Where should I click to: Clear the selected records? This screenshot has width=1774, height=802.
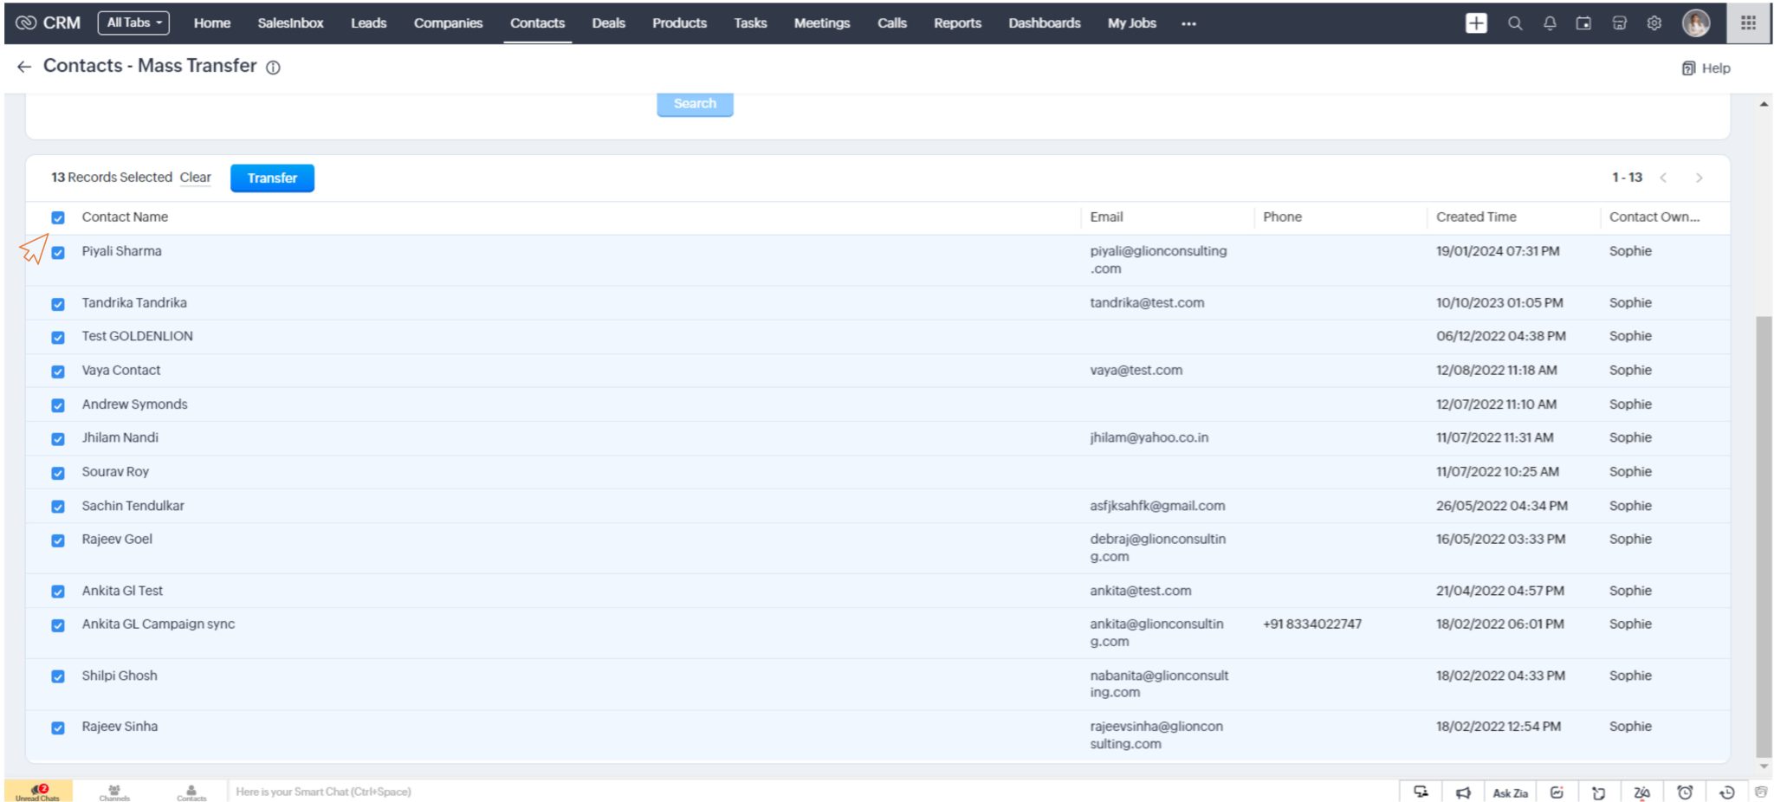(x=195, y=178)
